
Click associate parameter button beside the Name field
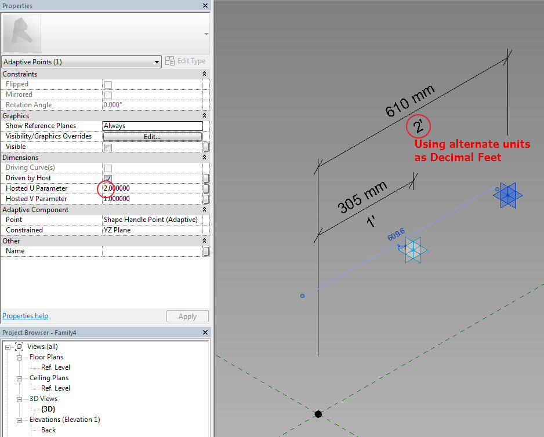coord(206,251)
